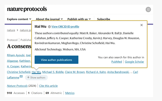Screen dimensions: 162x101
Task: Click the login icon at top right
Action: click(148, 10)
